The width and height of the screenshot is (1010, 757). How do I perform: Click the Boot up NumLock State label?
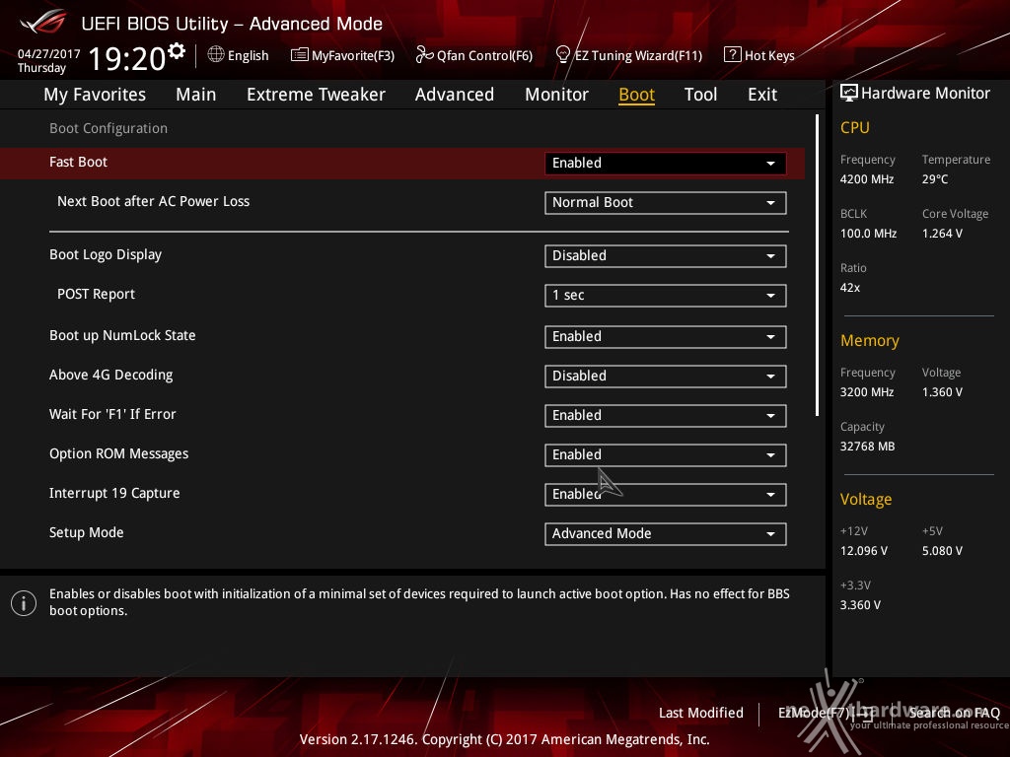tap(122, 335)
